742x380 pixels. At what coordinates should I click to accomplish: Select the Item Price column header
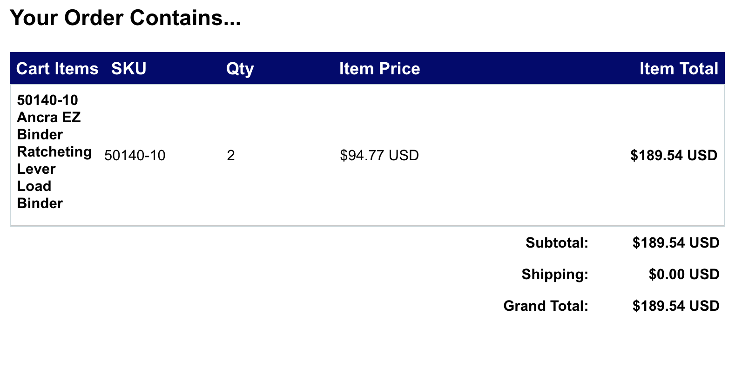click(379, 69)
